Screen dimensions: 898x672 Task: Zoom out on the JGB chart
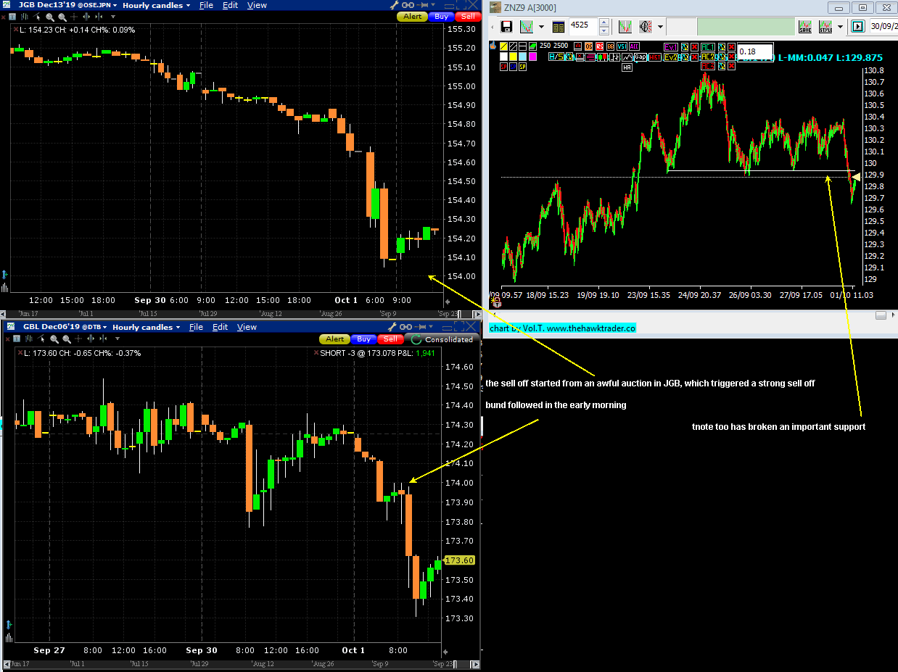pos(62,17)
